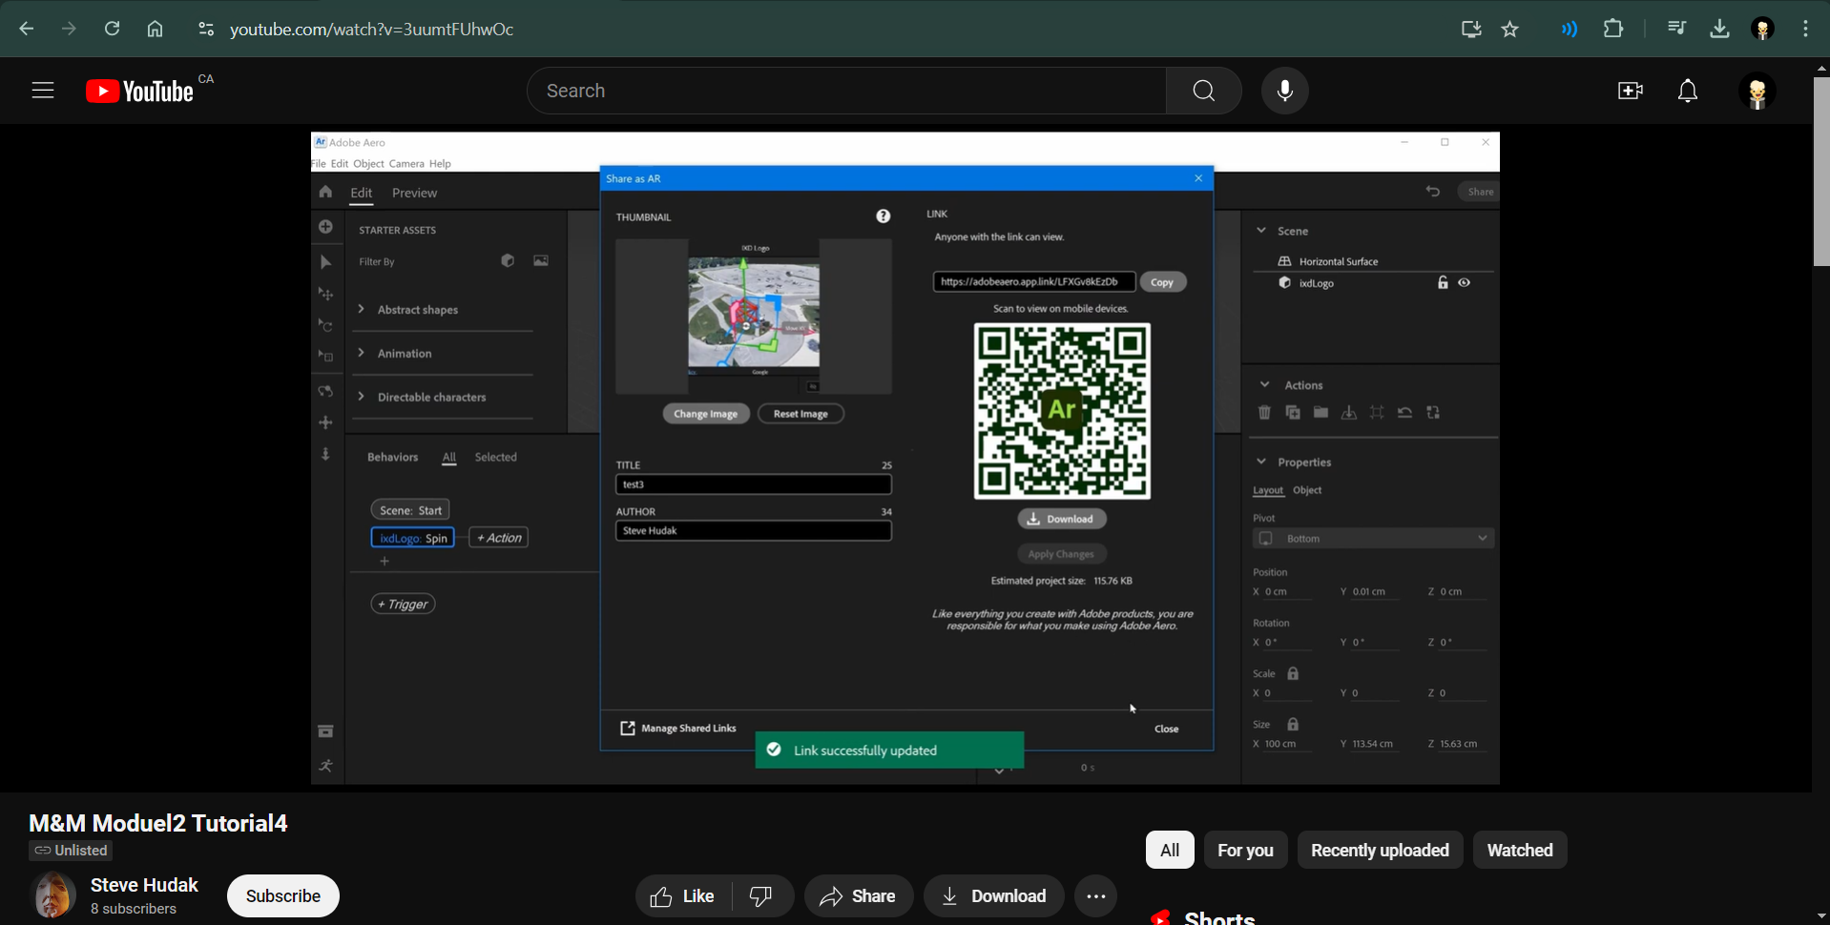Open YouTube notifications bell

coord(1687,91)
